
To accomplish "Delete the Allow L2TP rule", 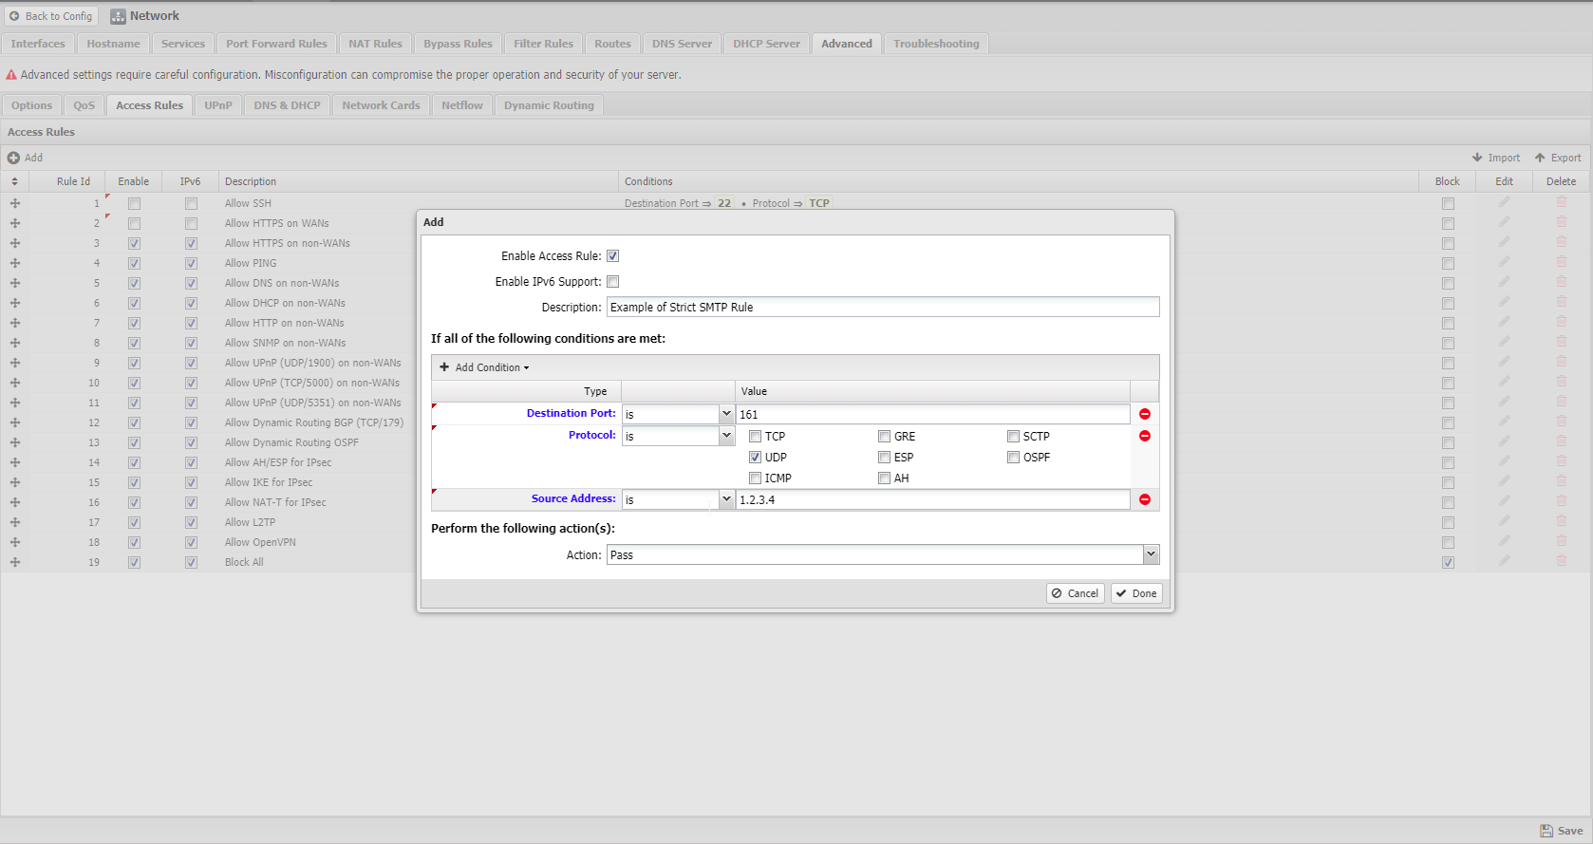I will (x=1561, y=521).
